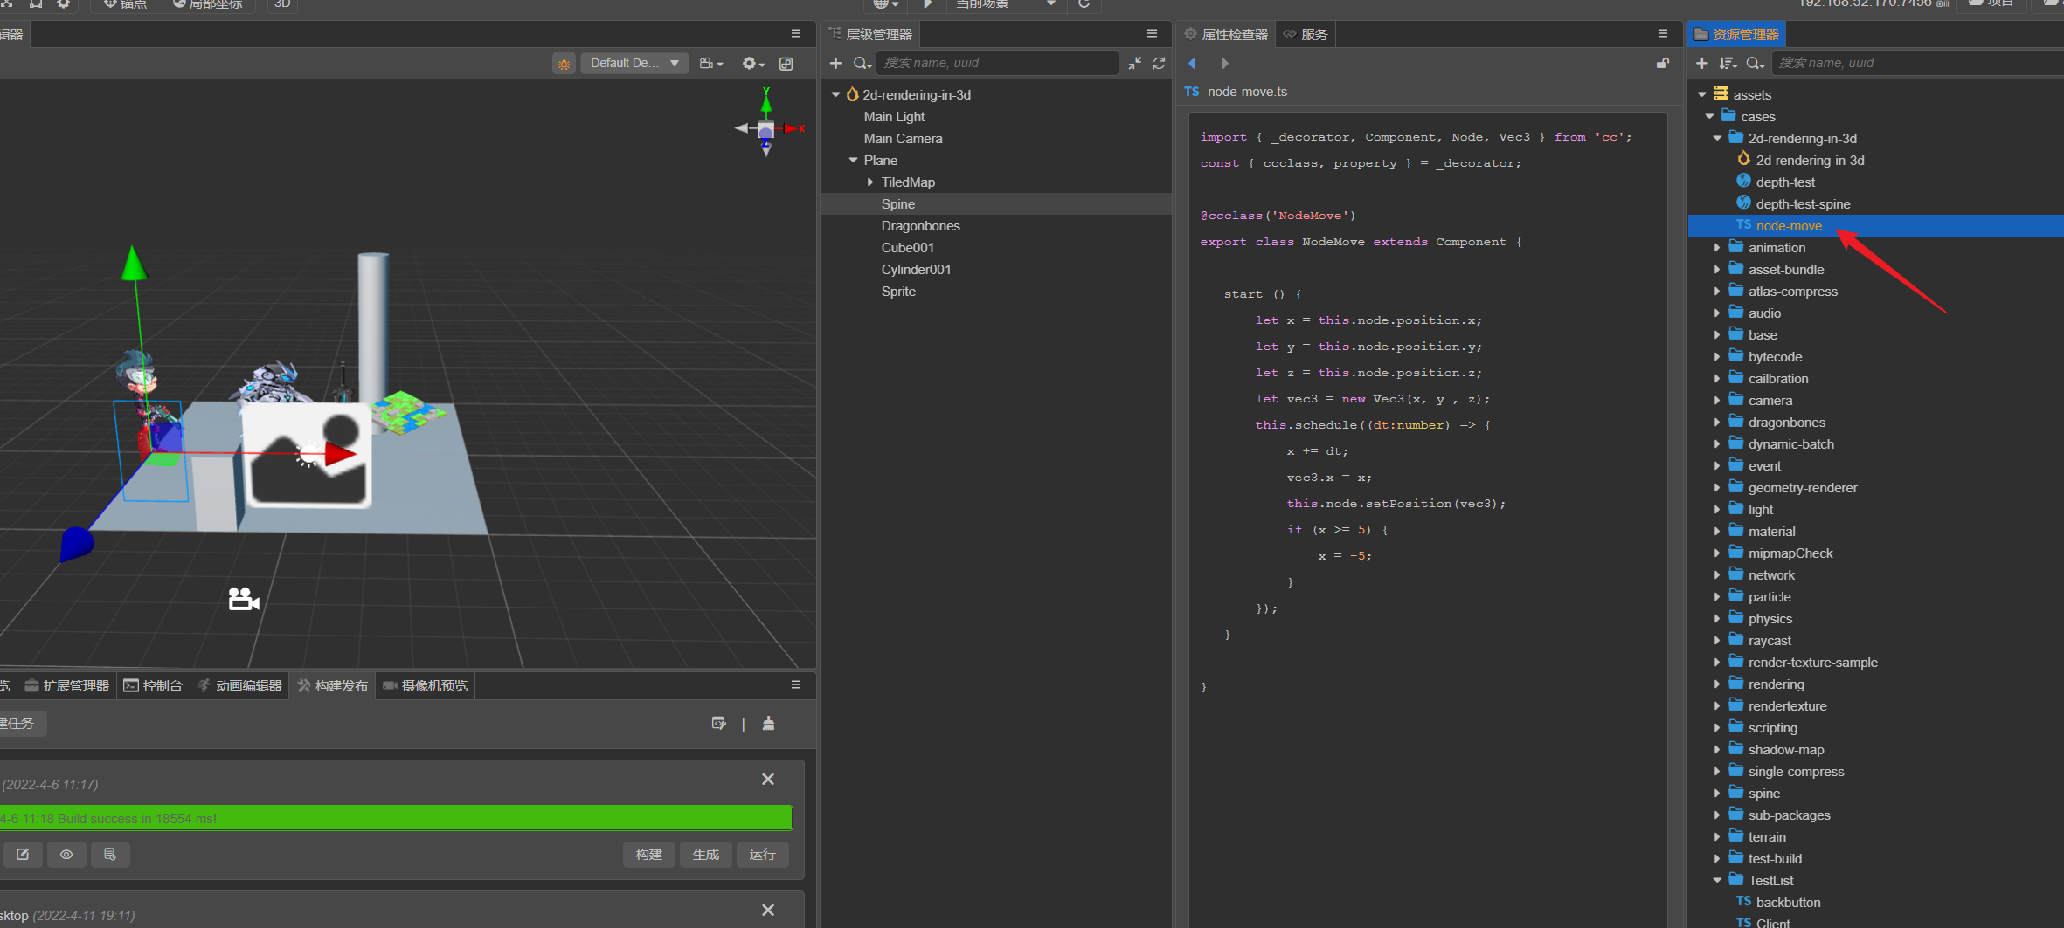This screenshot has width=2064, height=928.
Task: Click the plus icon to add a hierarchy node
Action: point(835,63)
